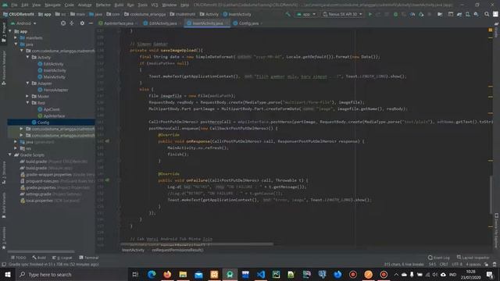Open File Explorer from taskbar
The width and height of the screenshot is (500, 281).
183,274
